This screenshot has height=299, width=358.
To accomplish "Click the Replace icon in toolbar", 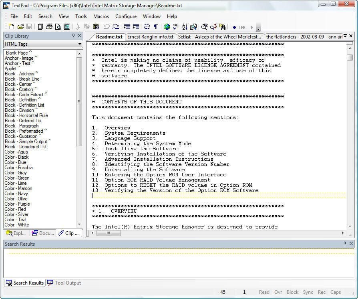I will (x=213, y=27).
